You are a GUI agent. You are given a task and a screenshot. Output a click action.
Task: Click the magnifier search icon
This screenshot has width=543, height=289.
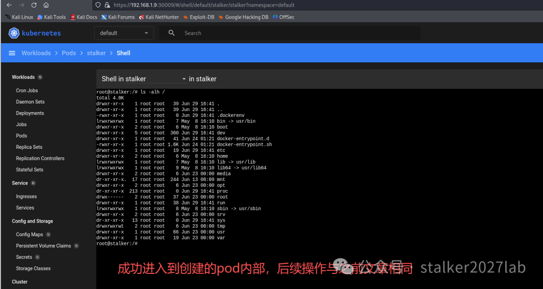click(x=171, y=33)
